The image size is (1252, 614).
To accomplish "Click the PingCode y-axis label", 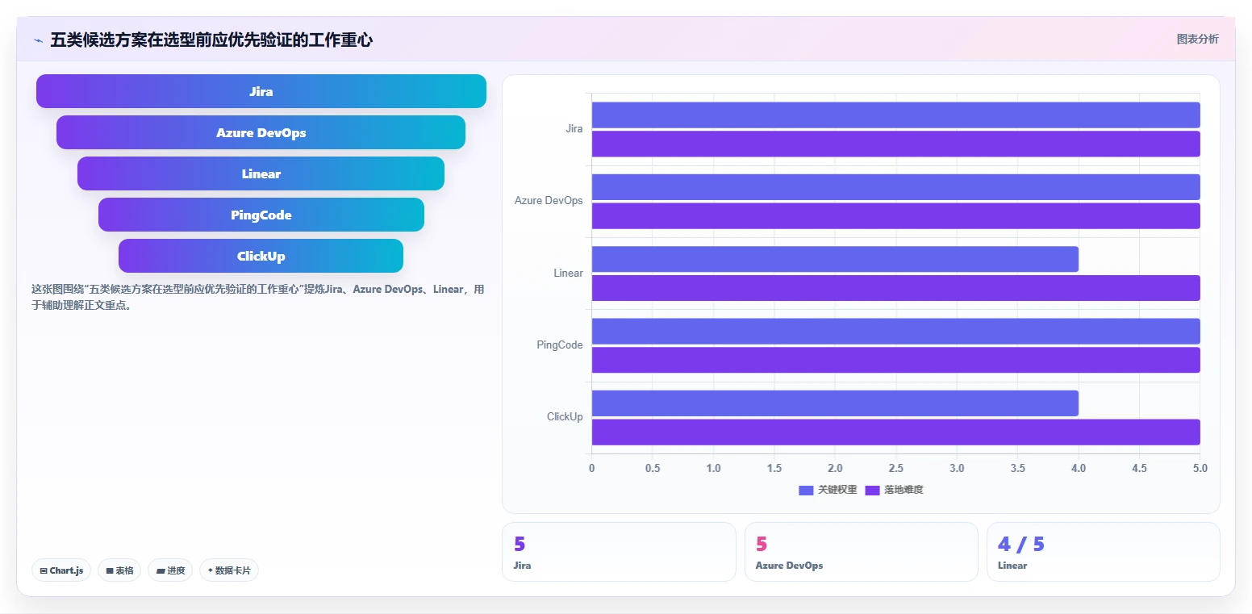I will click(559, 345).
